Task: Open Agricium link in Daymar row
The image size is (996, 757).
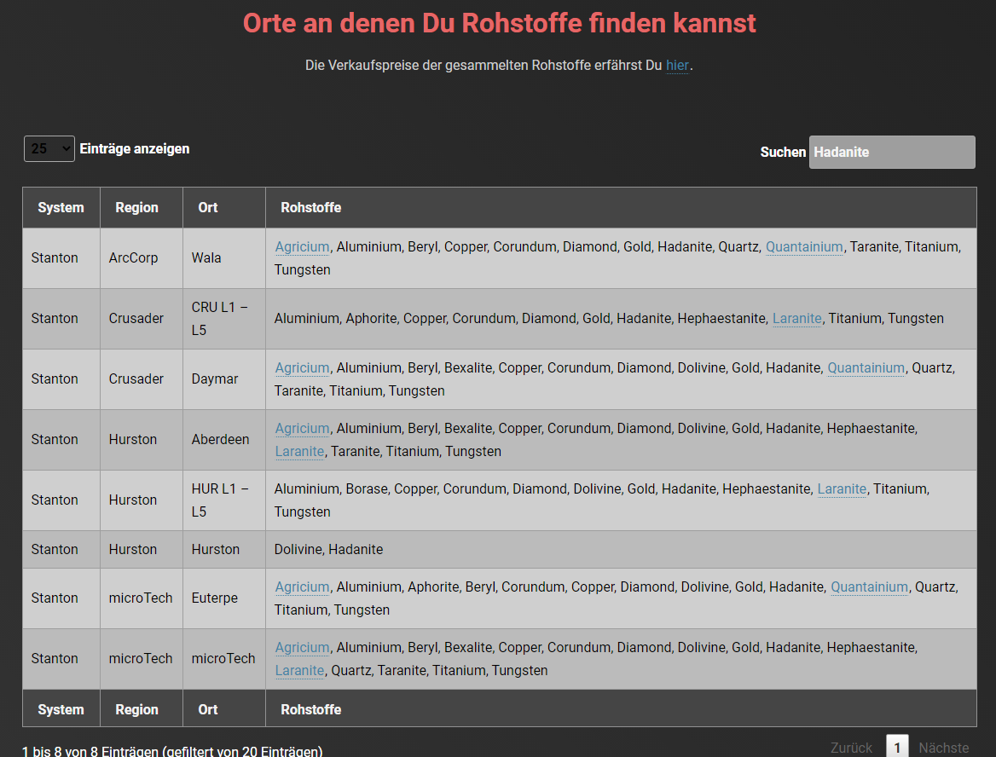Action: pyautogui.click(x=303, y=368)
